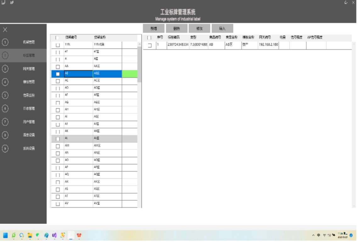Open circled number 4 模板管理 icon
The width and height of the screenshot is (359, 242).
pyautogui.click(x=5, y=82)
